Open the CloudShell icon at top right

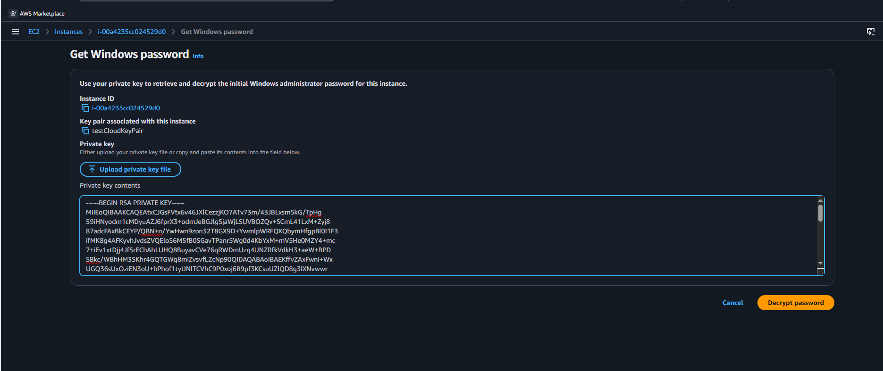tap(871, 32)
